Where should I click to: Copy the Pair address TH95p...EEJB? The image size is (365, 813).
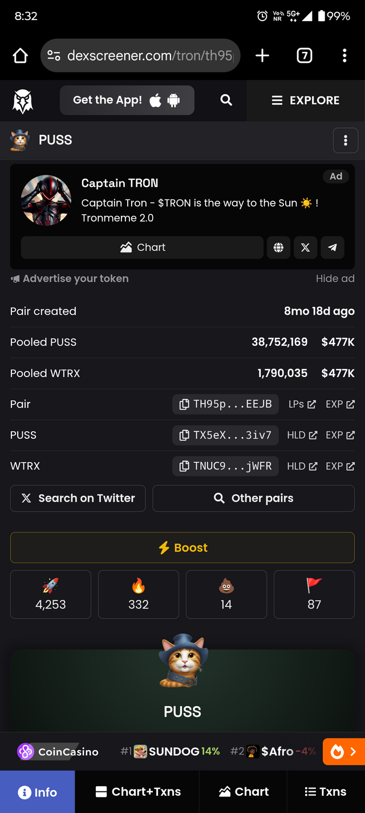225,404
